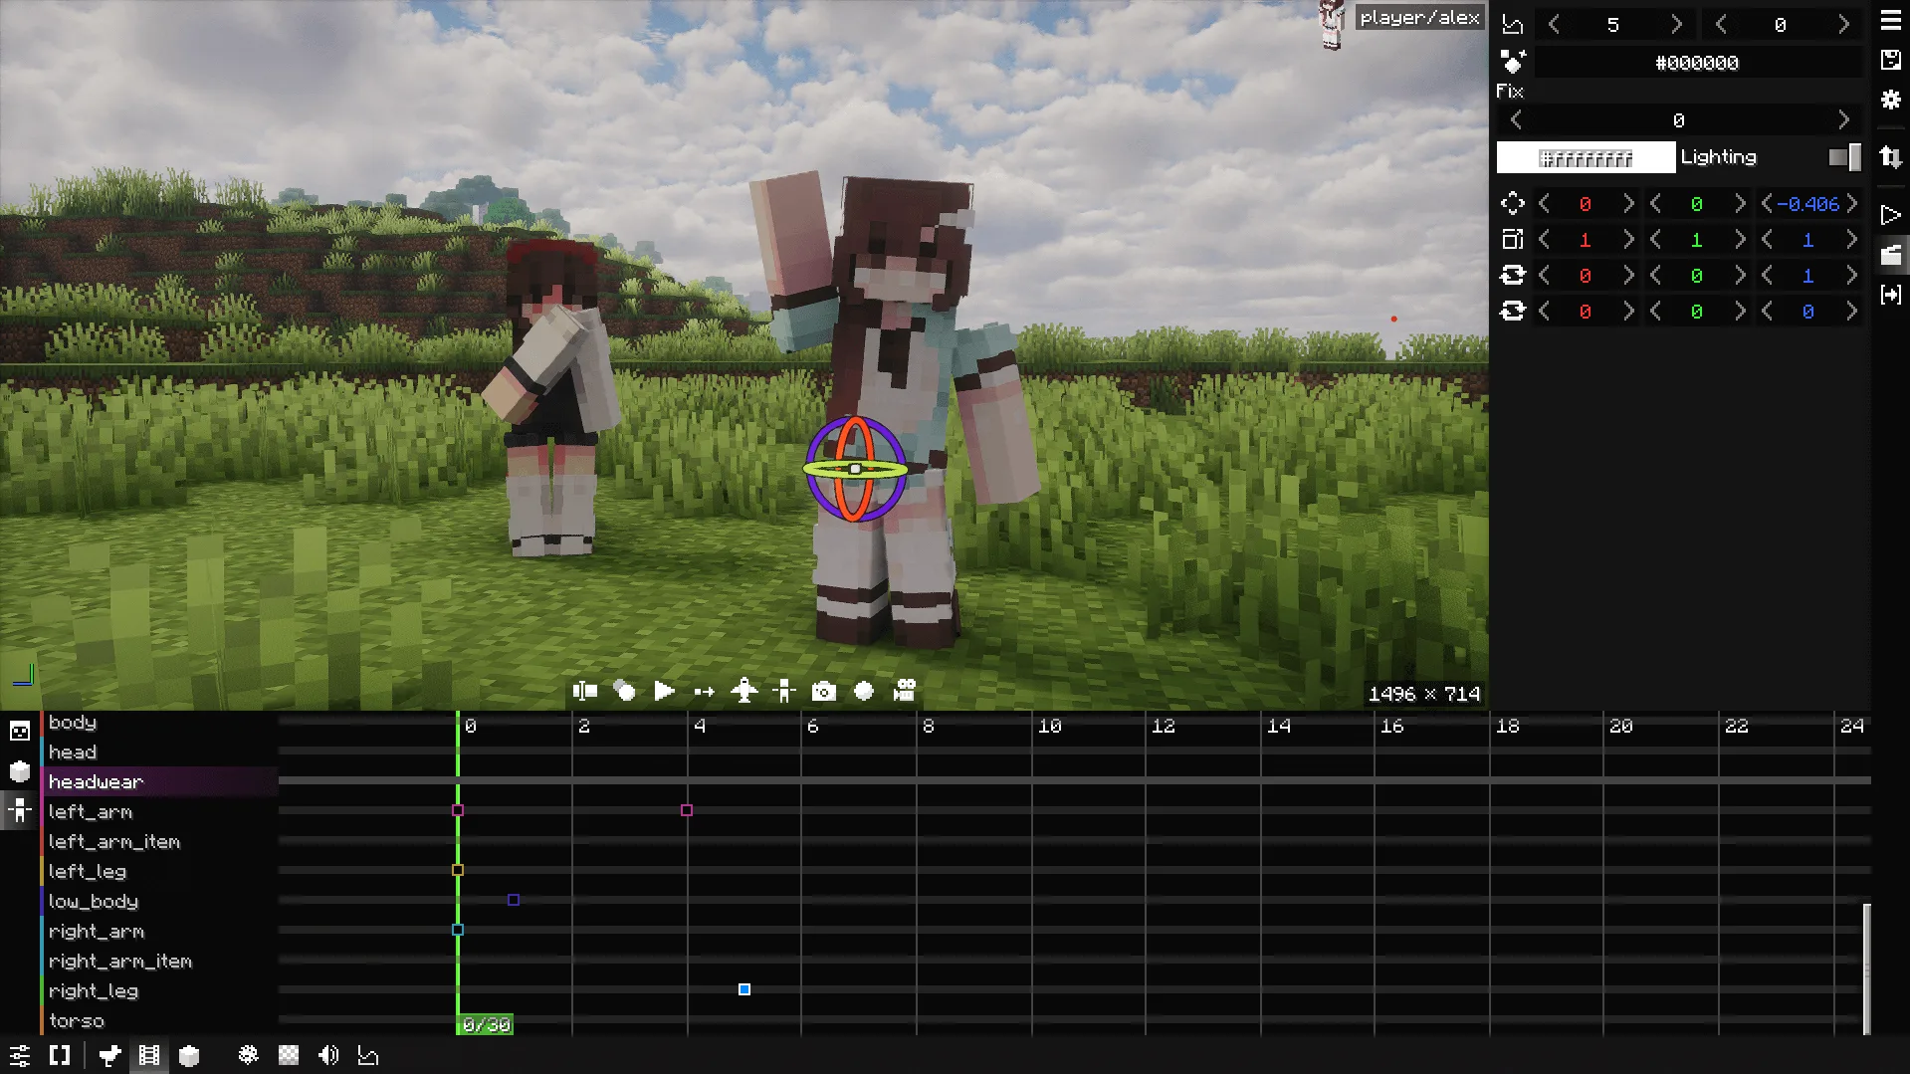Screen dimensions: 1910x1074
Task: Increase the blue translate Z value arrow
Action: tap(1852, 204)
